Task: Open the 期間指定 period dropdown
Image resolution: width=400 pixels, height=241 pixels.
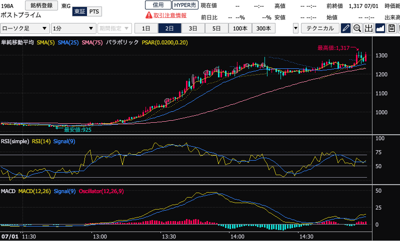Action: [114, 28]
